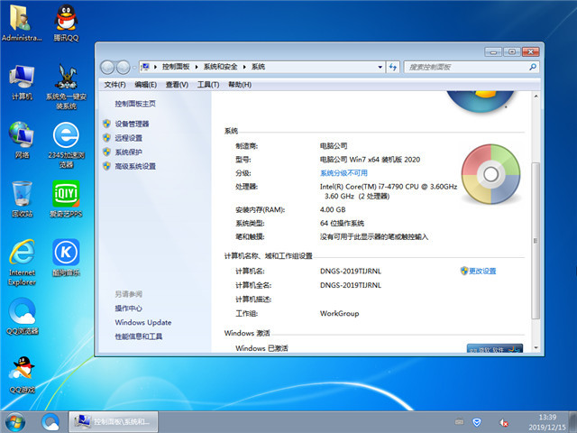Open the 工具(T) menu
The image size is (577, 433).
point(208,85)
